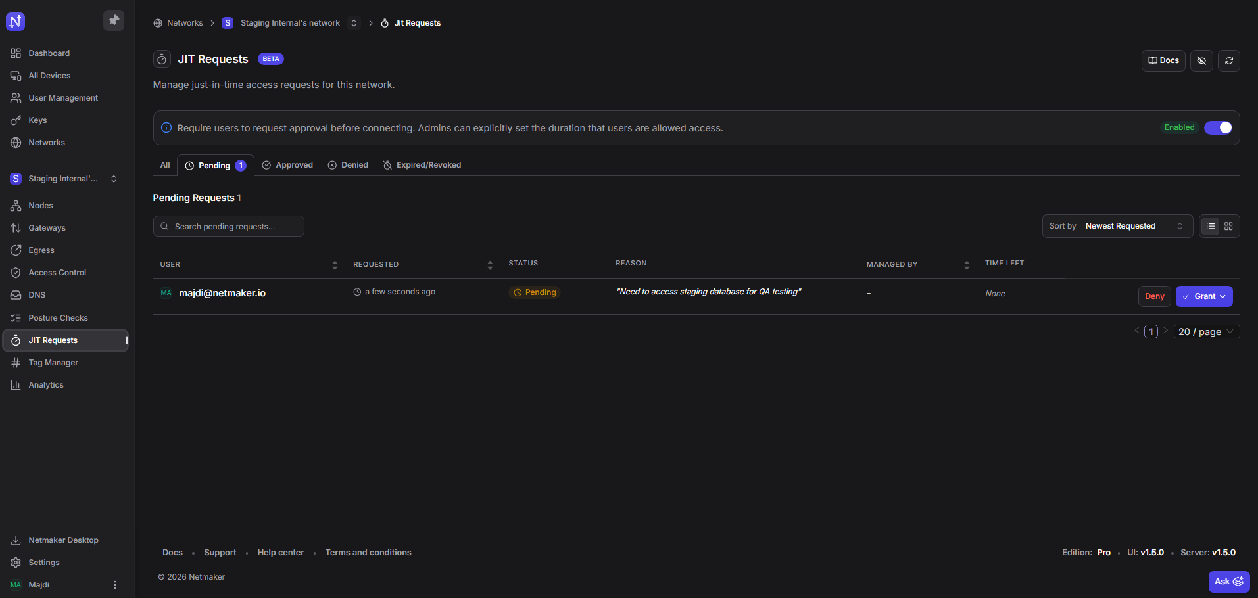This screenshot has height=598, width=1258.
Task: Click the search pending requests field
Action: (x=229, y=227)
